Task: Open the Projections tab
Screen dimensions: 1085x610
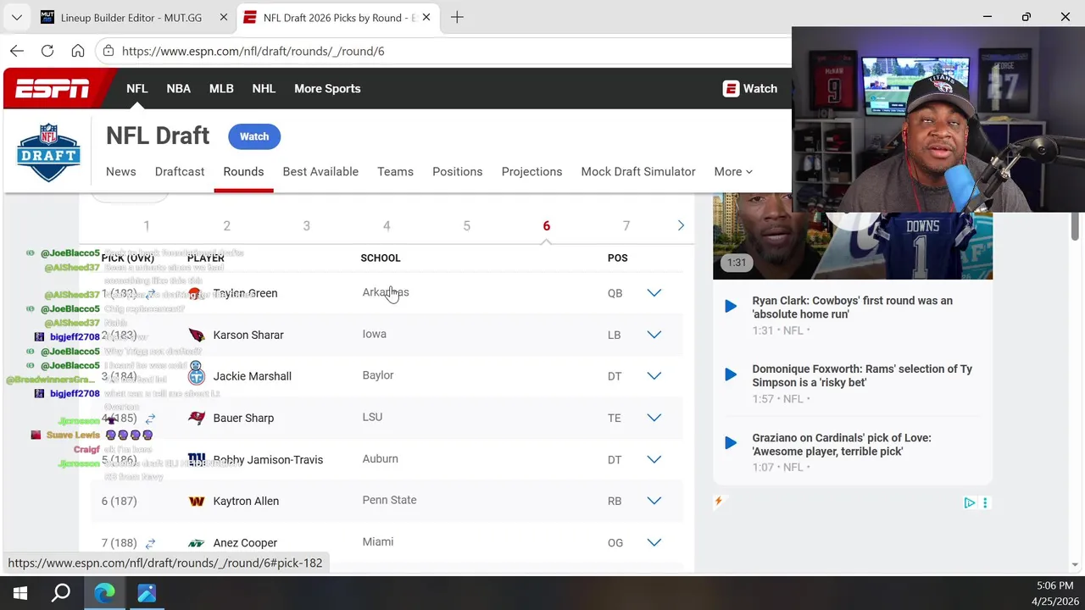Action: [x=532, y=171]
